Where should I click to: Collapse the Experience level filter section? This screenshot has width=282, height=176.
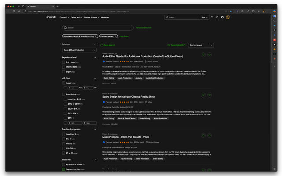(x=95, y=58)
